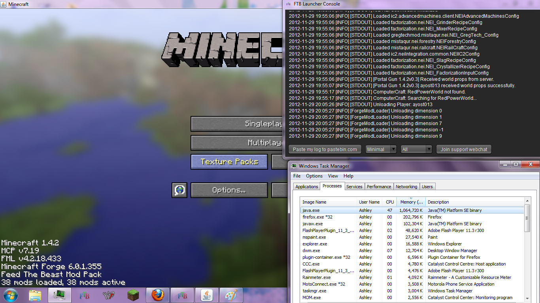Click FTB taskbar icon beside the Java icon
This screenshot has width=540, height=303.
[182, 295]
